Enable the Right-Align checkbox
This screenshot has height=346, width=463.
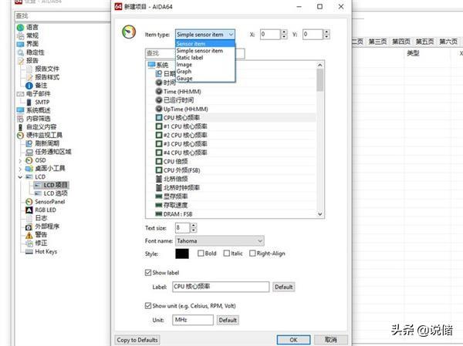point(252,254)
